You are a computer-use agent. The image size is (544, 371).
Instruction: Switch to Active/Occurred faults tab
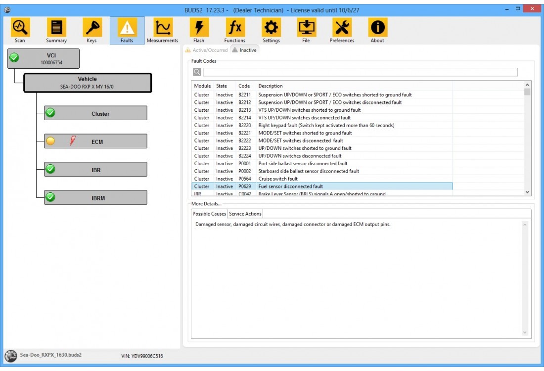207,50
